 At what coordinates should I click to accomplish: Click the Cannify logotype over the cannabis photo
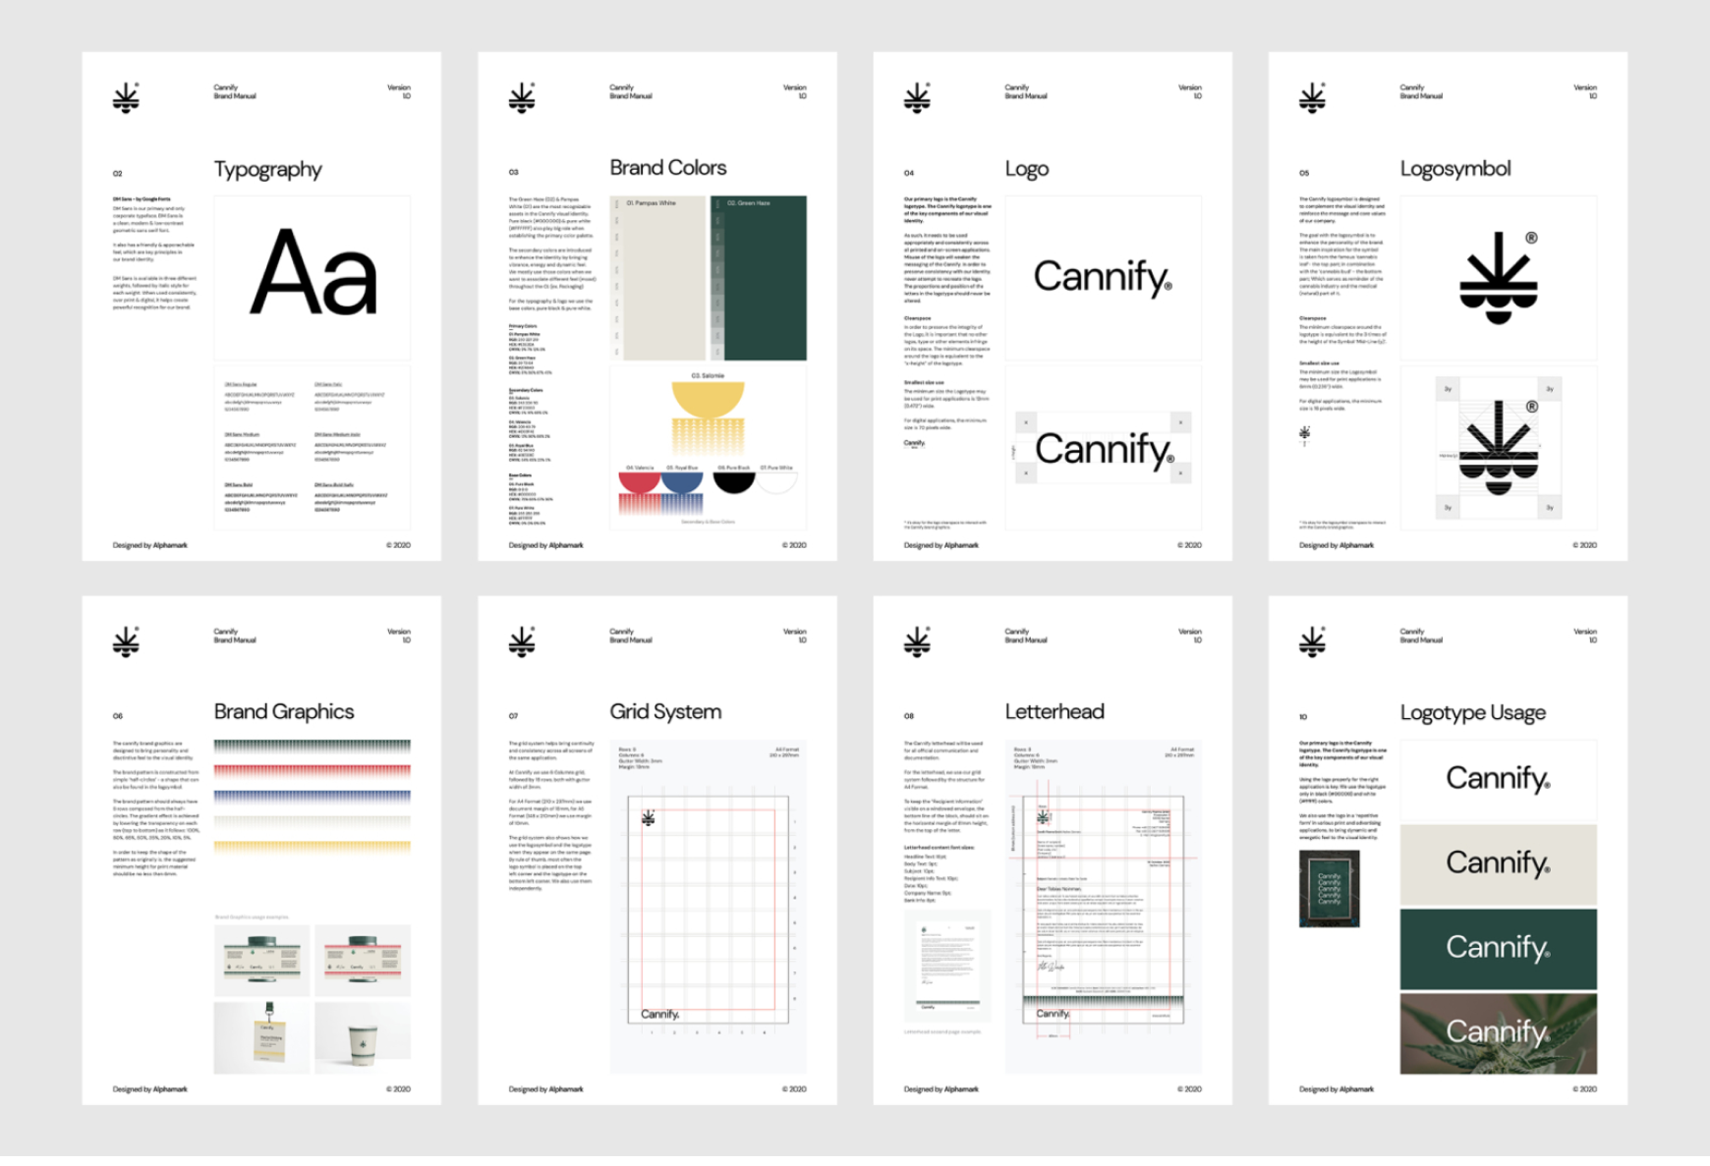[x=1498, y=1032]
